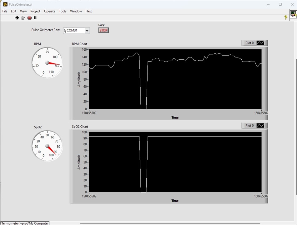Click the SpO2 Chart Plot 0 legend label
The height and width of the screenshot is (225, 297).
(x=249, y=125)
